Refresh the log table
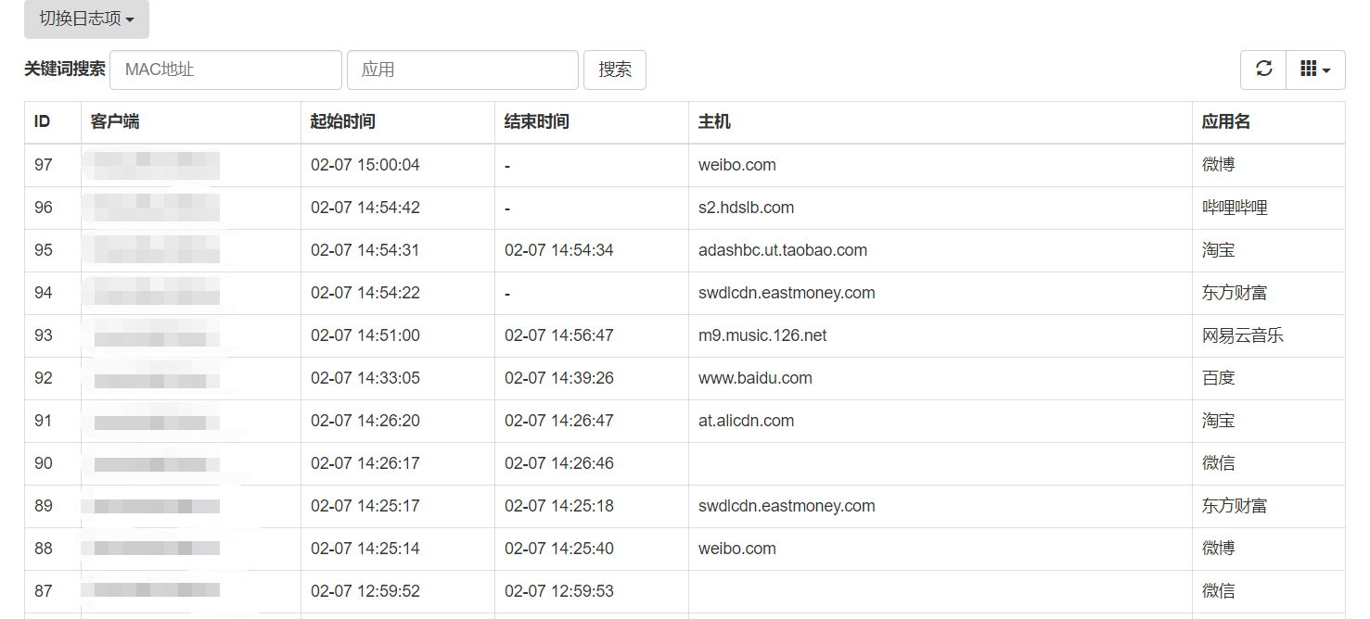Viewport: 1370px width, 619px height. click(x=1263, y=69)
